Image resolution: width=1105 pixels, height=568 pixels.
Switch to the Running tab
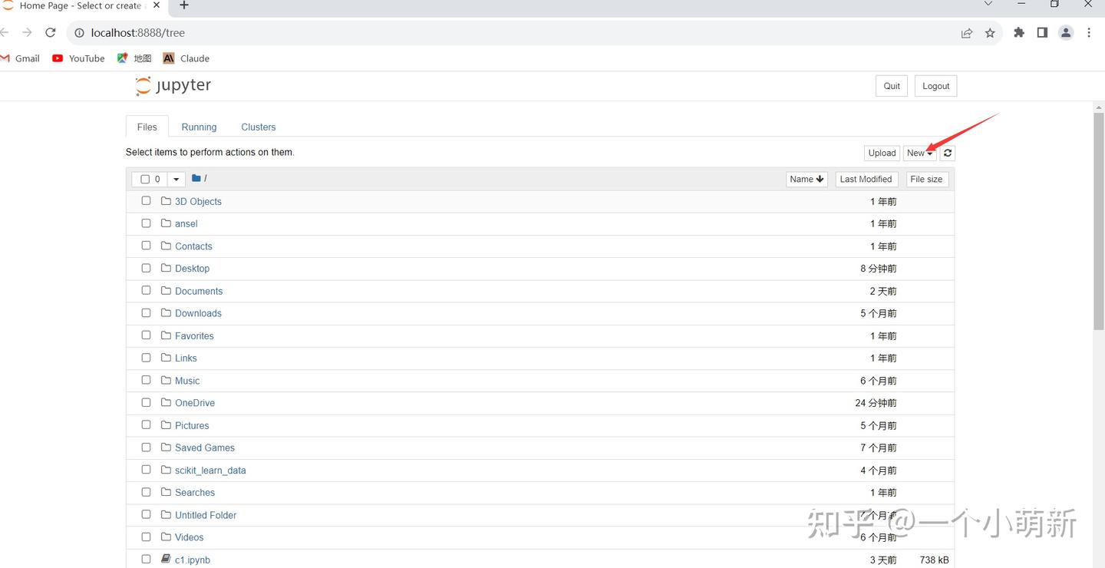(199, 126)
